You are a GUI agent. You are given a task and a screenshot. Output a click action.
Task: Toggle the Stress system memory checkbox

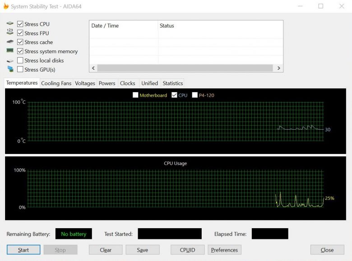20,51
